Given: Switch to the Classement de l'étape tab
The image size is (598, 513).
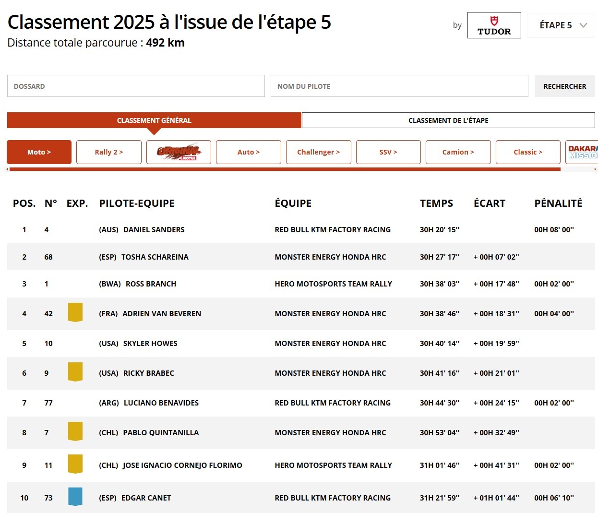Looking at the screenshot, I should coord(448,120).
